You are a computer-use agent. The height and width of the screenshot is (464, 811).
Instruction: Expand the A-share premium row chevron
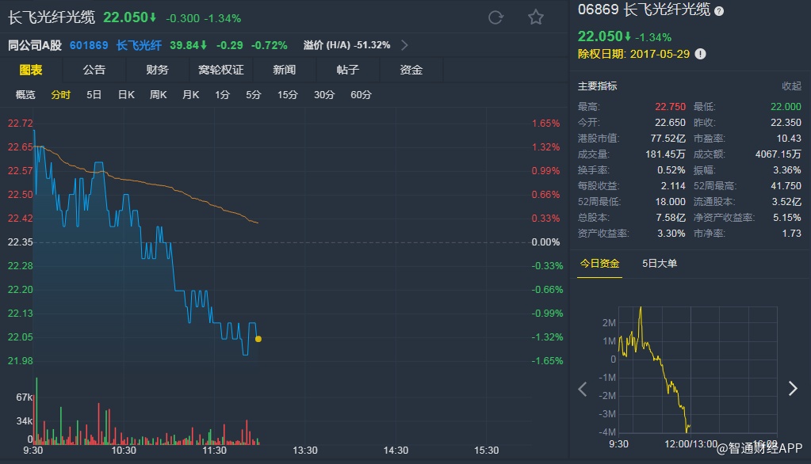pos(404,45)
